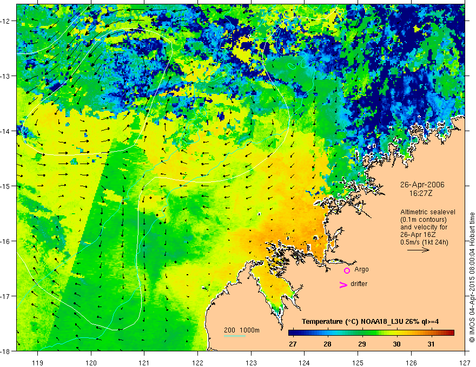This screenshot has height=367, width=476.
Task: Click the 0.5m/s velocity scale arrow
Action: point(418,250)
